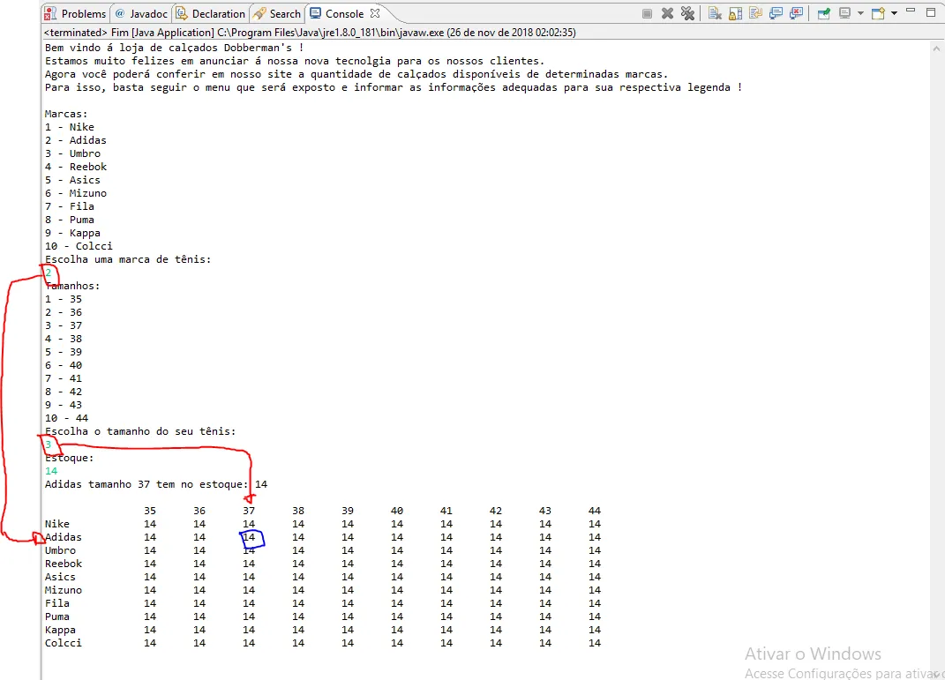Toggle Word Wrap in the console

tap(756, 13)
